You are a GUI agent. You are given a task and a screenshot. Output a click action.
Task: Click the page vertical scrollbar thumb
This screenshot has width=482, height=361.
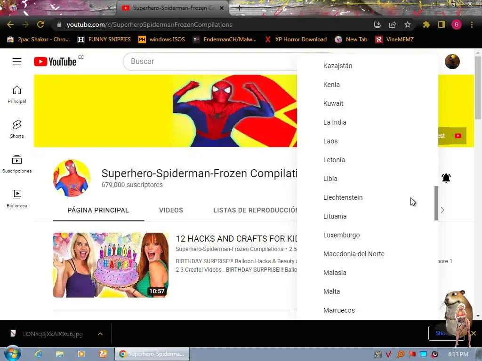tap(478, 88)
